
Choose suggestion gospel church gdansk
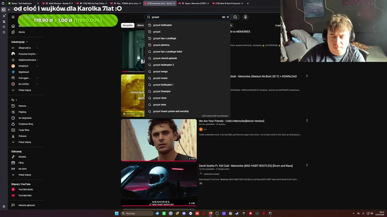(187, 58)
